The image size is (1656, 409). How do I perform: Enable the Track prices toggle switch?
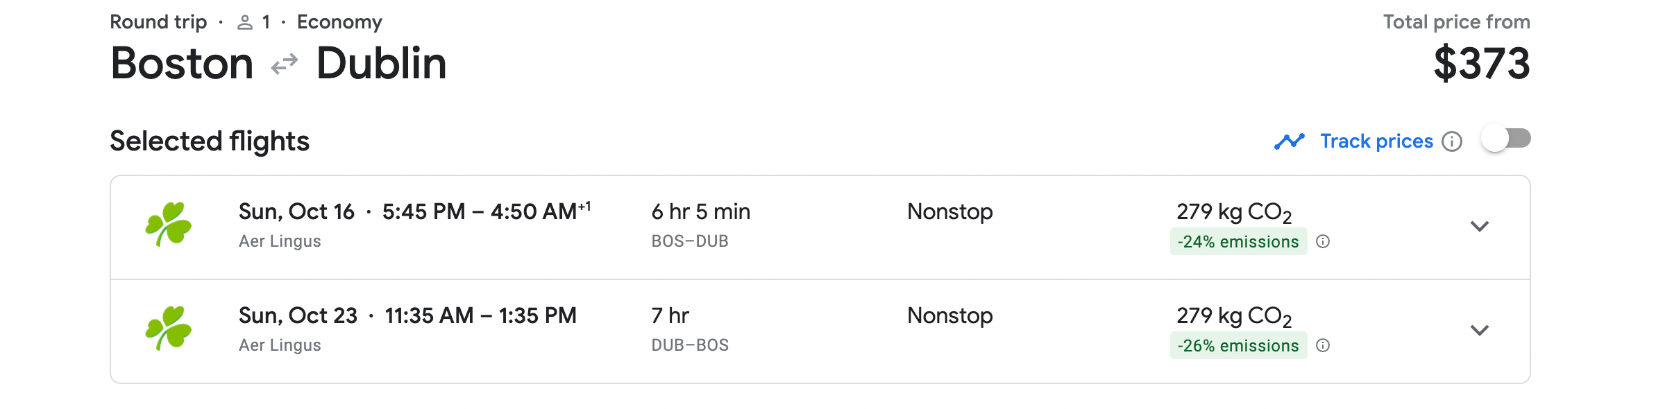point(1505,139)
